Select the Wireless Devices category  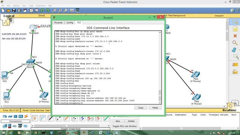click(x=21, y=117)
